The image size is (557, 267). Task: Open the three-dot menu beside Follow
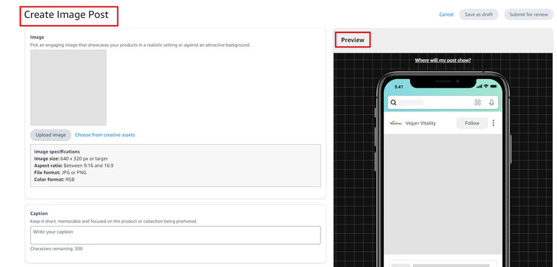click(493, 123)
